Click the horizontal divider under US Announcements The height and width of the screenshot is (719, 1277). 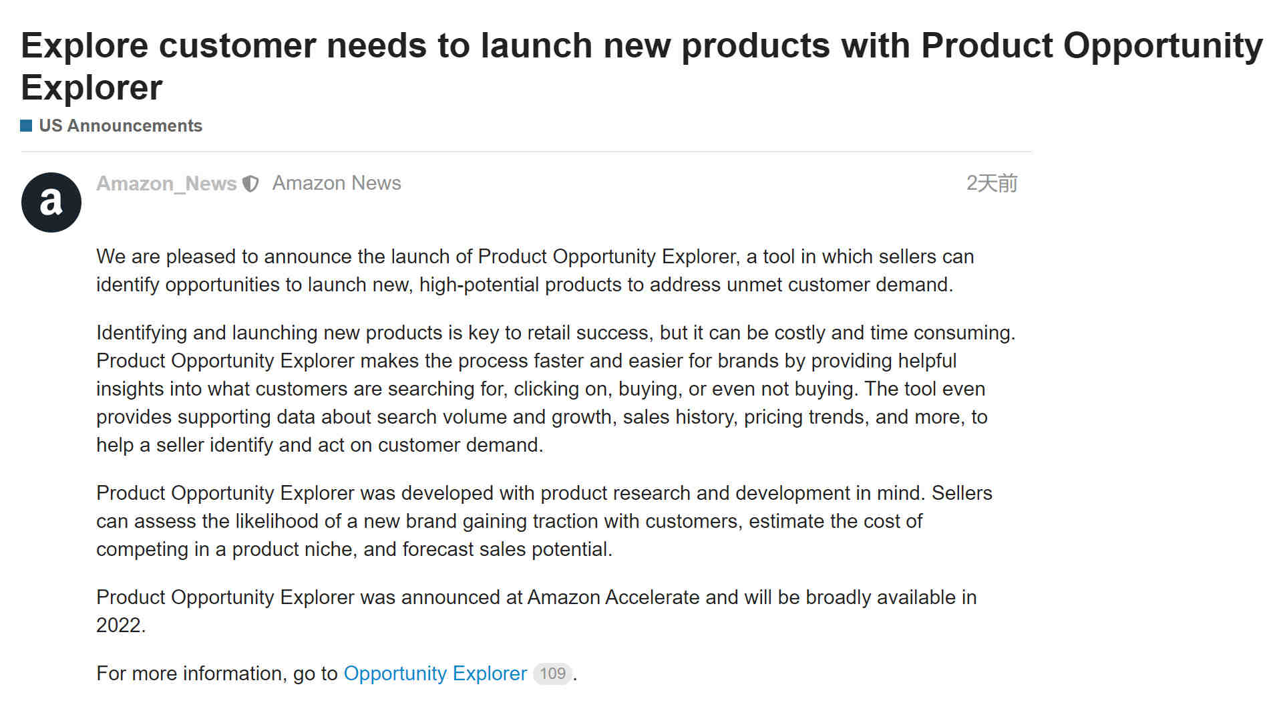coord(526,152)
